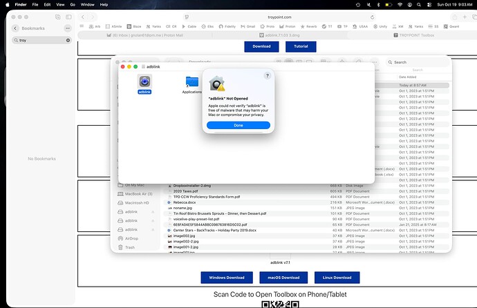Screen dimensions: 477x308
Task: Open the Bookmarks more options ellipsis button
Action: click(68, 28)
